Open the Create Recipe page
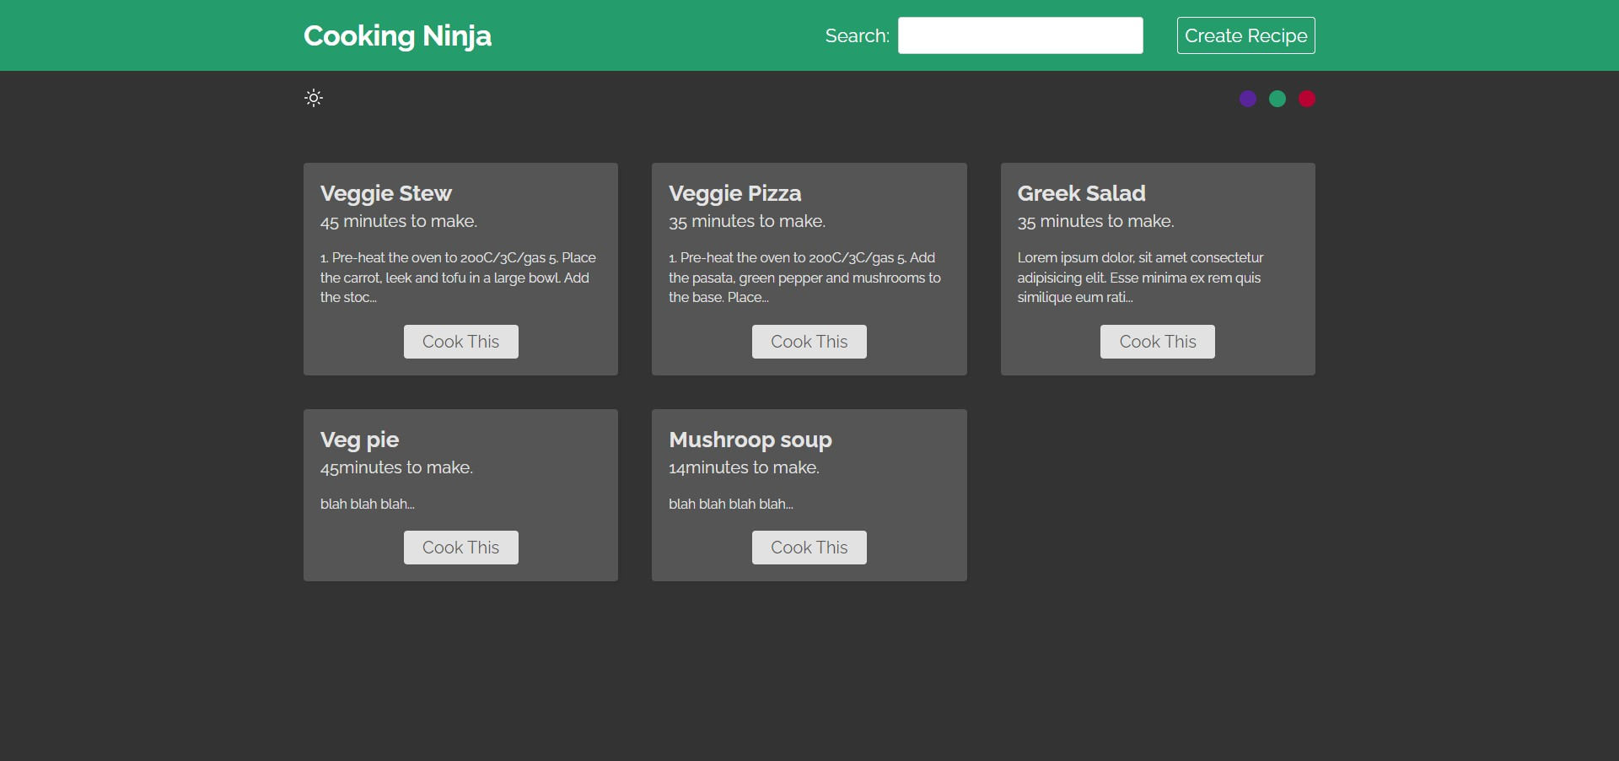The image size is (1619, 761). [x=1246, y=35]
